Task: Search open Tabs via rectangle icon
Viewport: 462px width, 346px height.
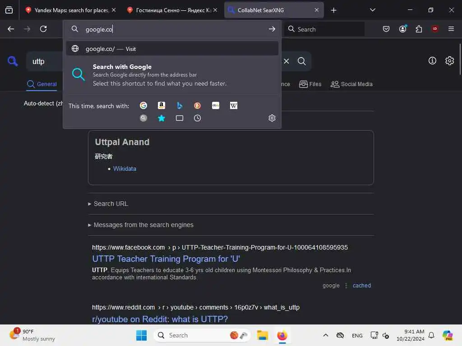Action: click(x=180, y=118)
